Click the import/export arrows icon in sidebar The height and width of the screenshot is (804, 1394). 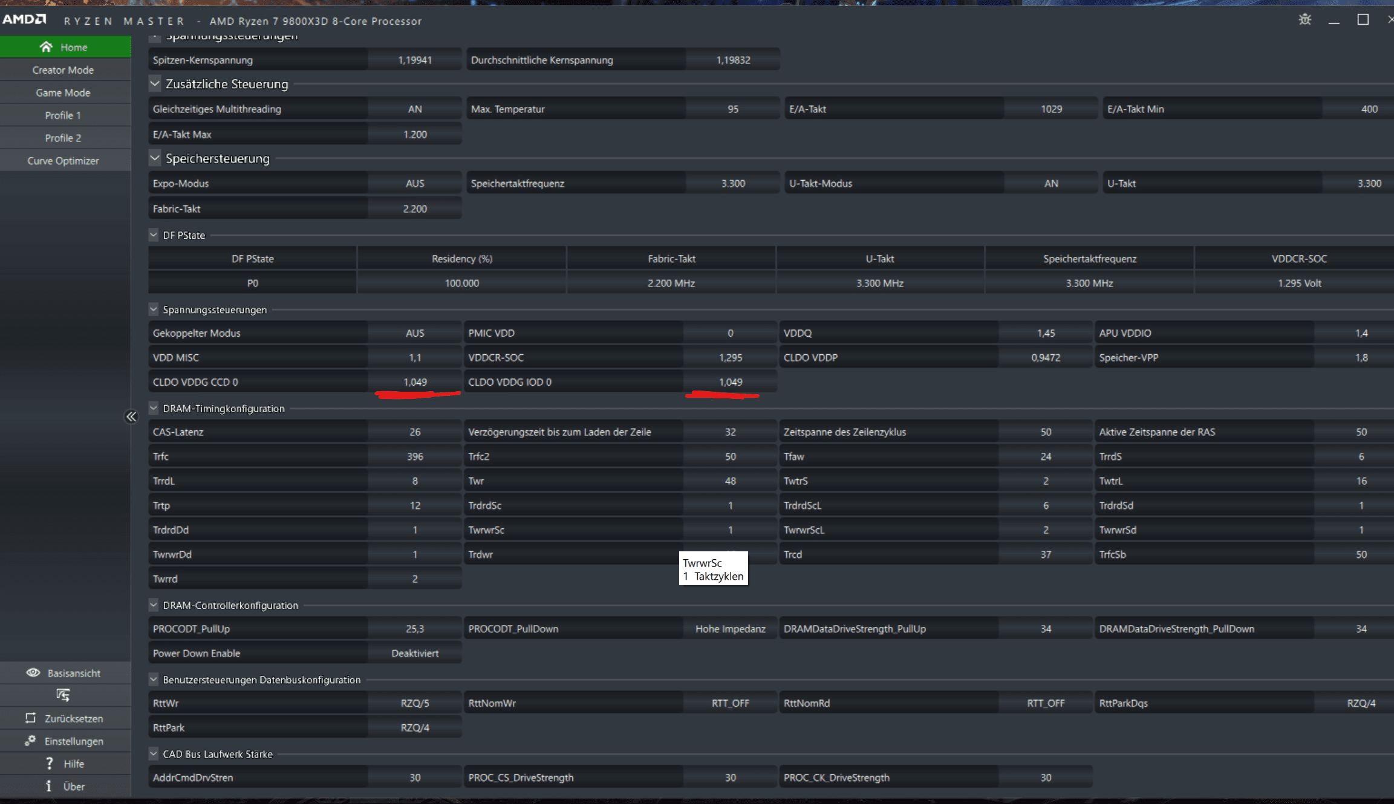[63, 695]
